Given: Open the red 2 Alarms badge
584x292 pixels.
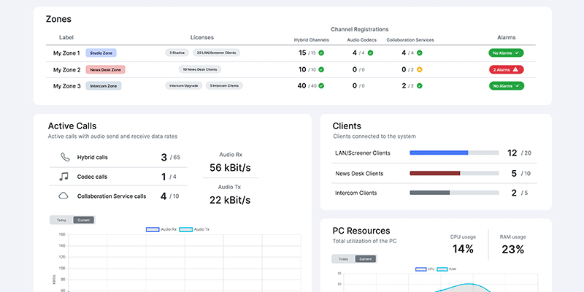Looking at the screenshot, I should pyautogui.click(x=506, y=69).
